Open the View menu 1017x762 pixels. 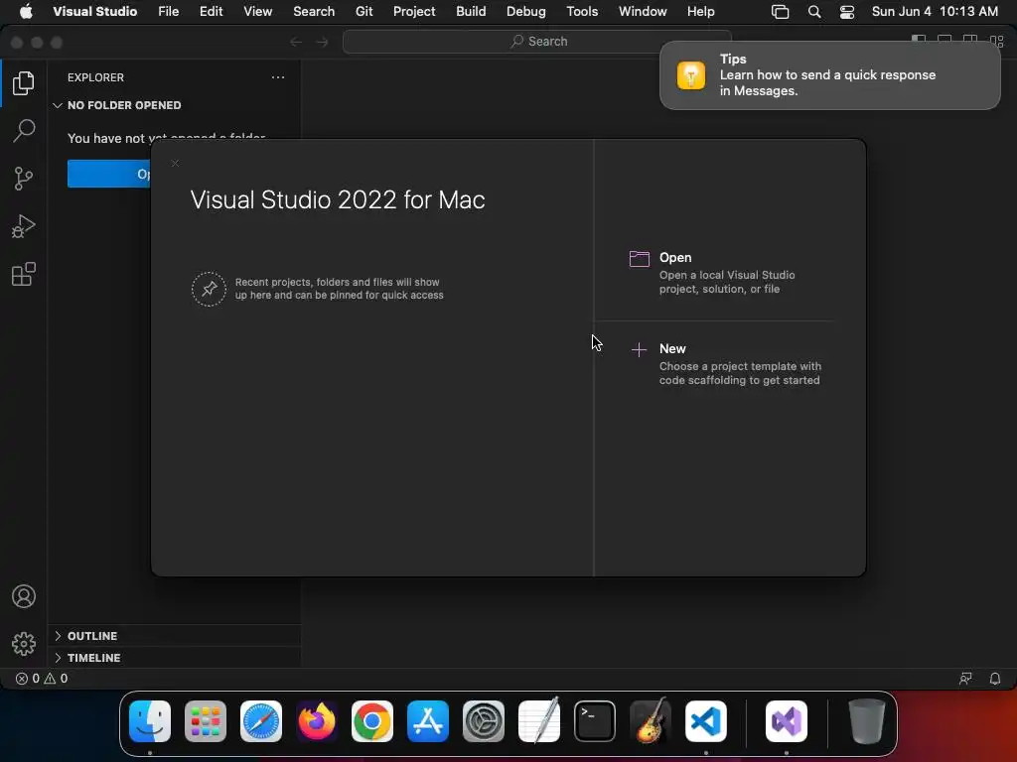pyautogui.click(x=257, y=11)
